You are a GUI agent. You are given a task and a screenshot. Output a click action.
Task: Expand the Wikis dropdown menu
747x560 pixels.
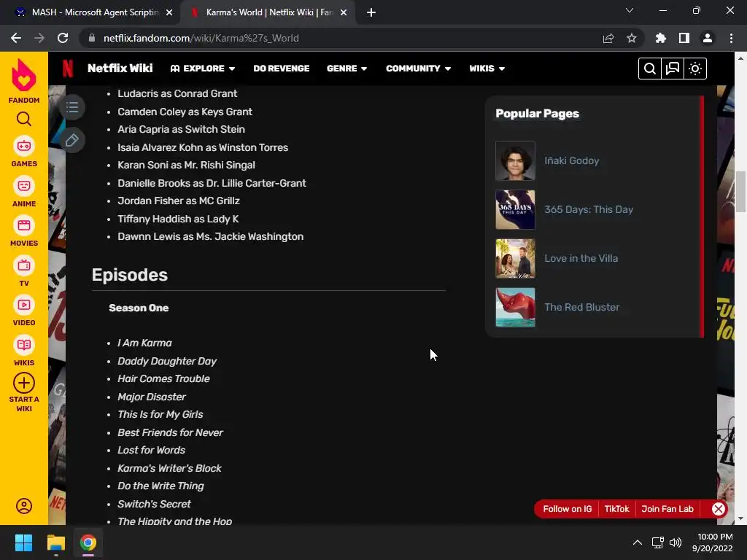pyautogui.click(x=487, y=69)
